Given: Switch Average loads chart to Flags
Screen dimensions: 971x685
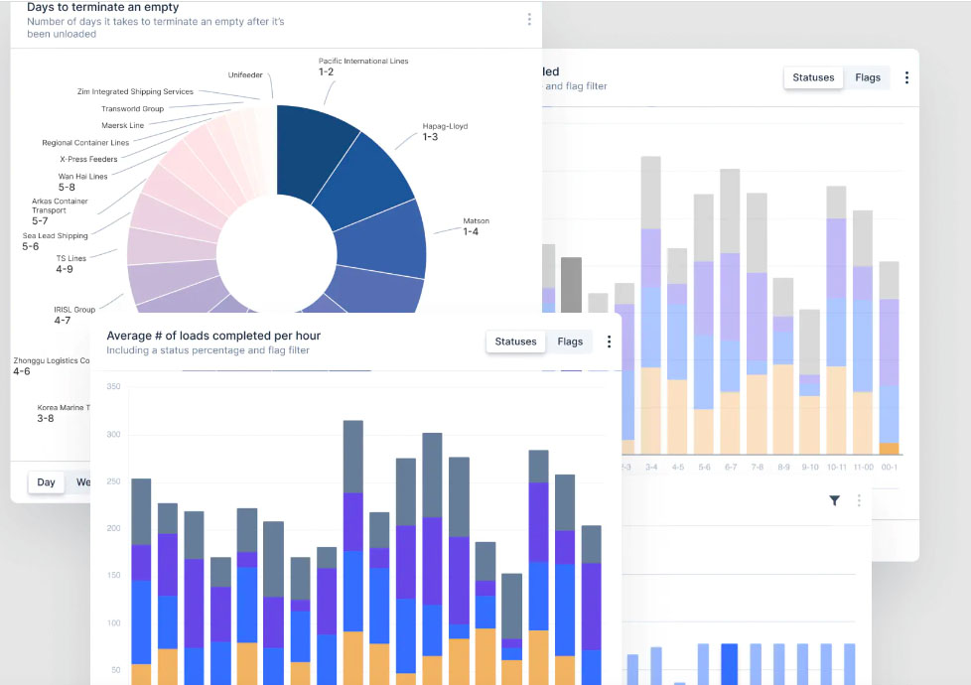Looking at the screenshot, I should [x=570, y=342].
